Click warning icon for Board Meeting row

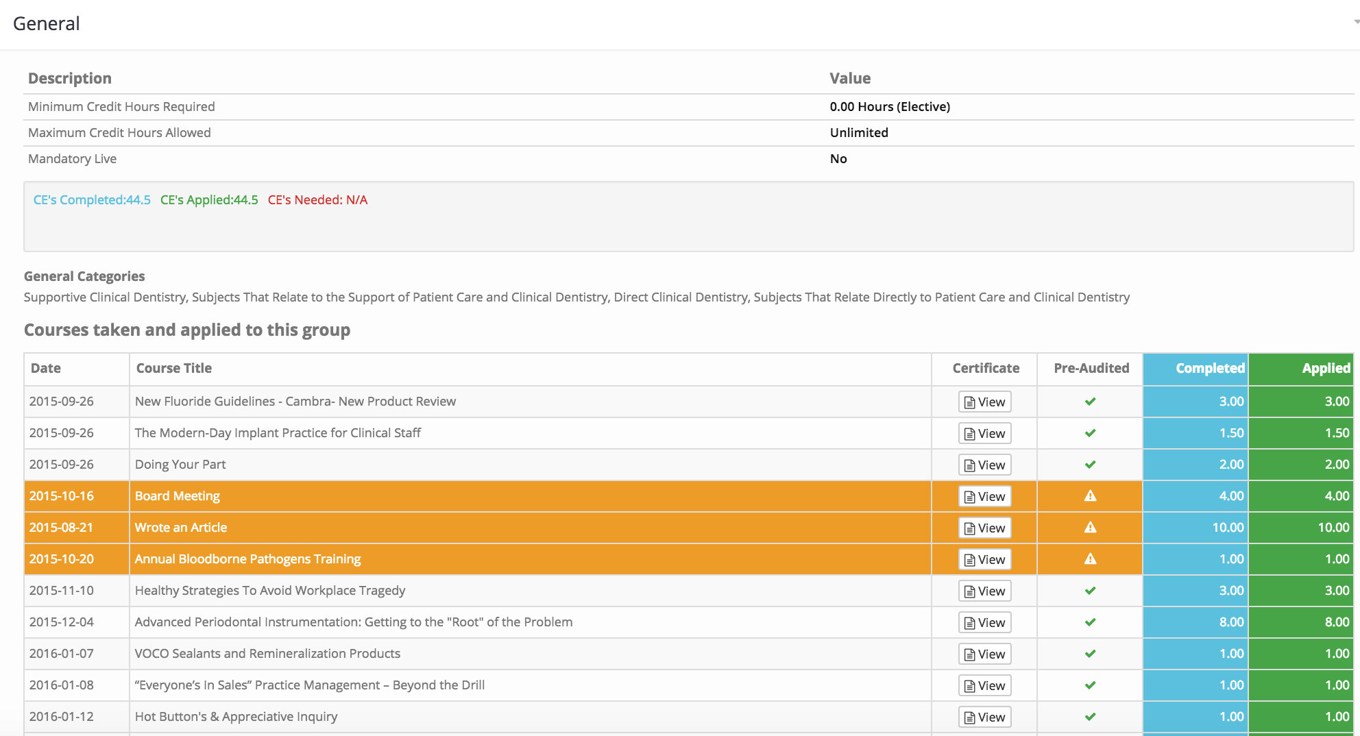tap(1090, 496)
